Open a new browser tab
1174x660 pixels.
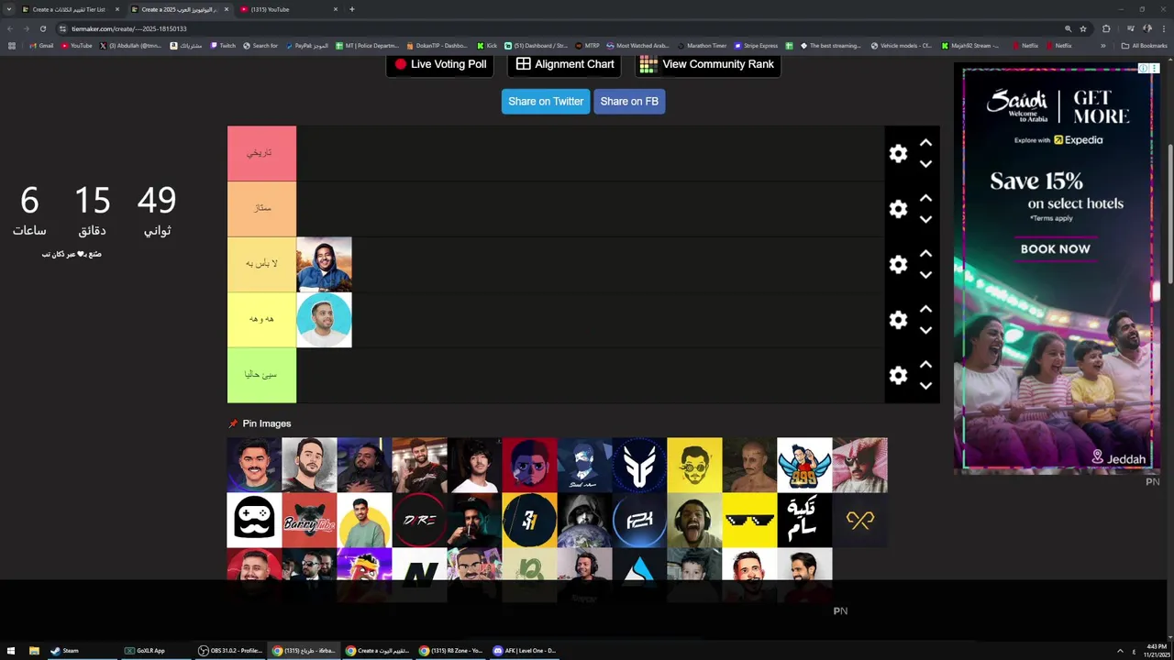point(352,9)
